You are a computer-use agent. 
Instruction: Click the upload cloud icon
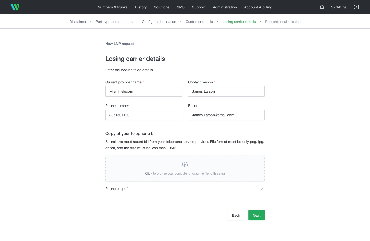[x=185, y=164]
